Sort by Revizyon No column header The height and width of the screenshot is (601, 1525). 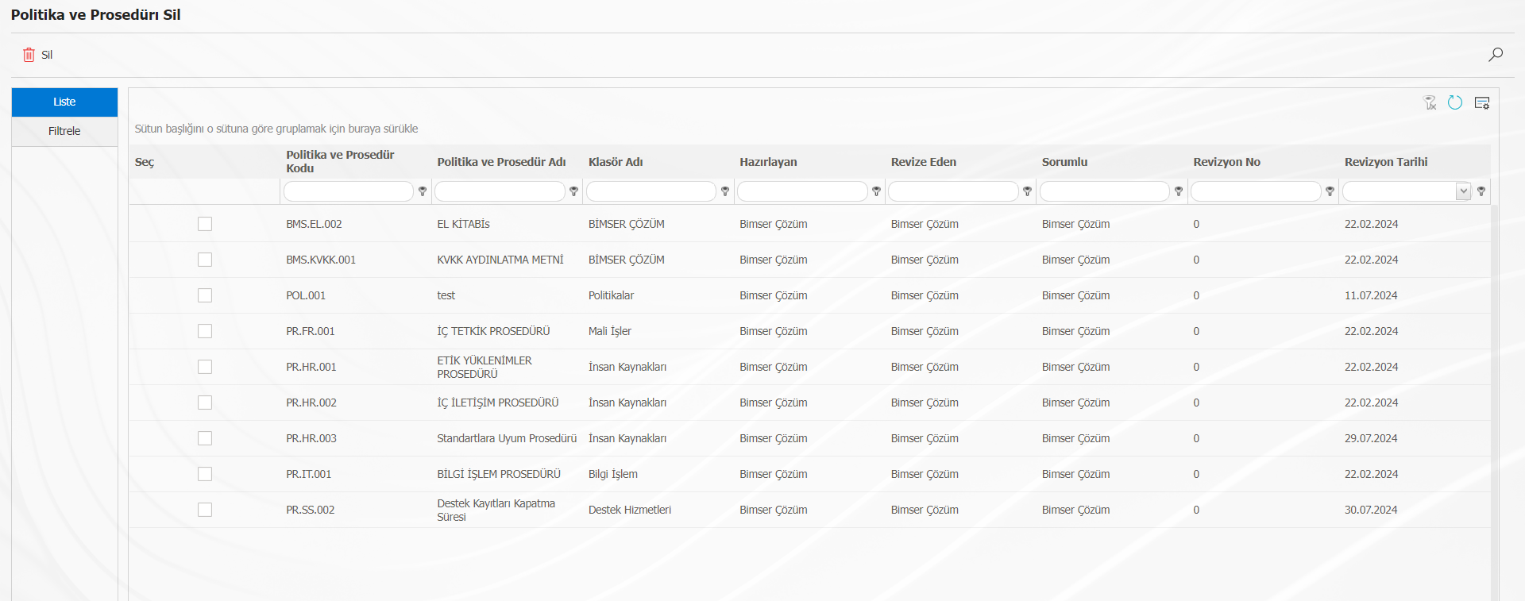(x=1226, y=161)
